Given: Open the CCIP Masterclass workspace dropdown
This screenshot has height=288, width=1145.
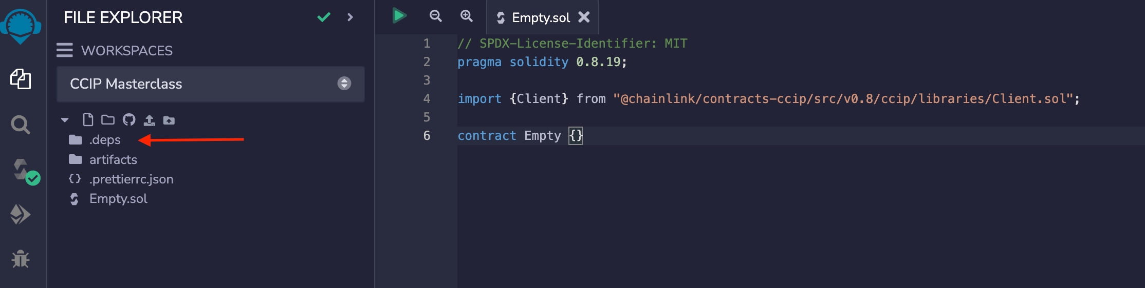Looking at the screenshot, I should pyautogui.click(x=210, y=84).
